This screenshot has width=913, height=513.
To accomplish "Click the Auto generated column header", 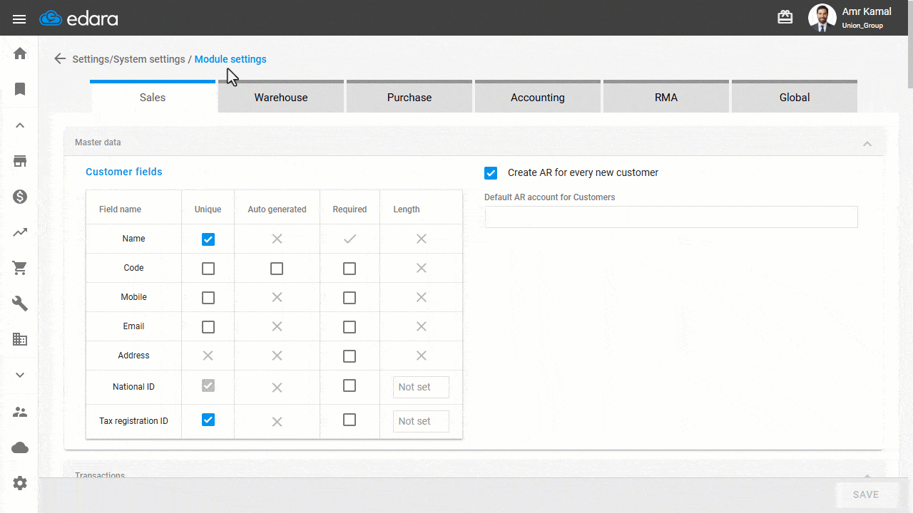I will 277,209.
